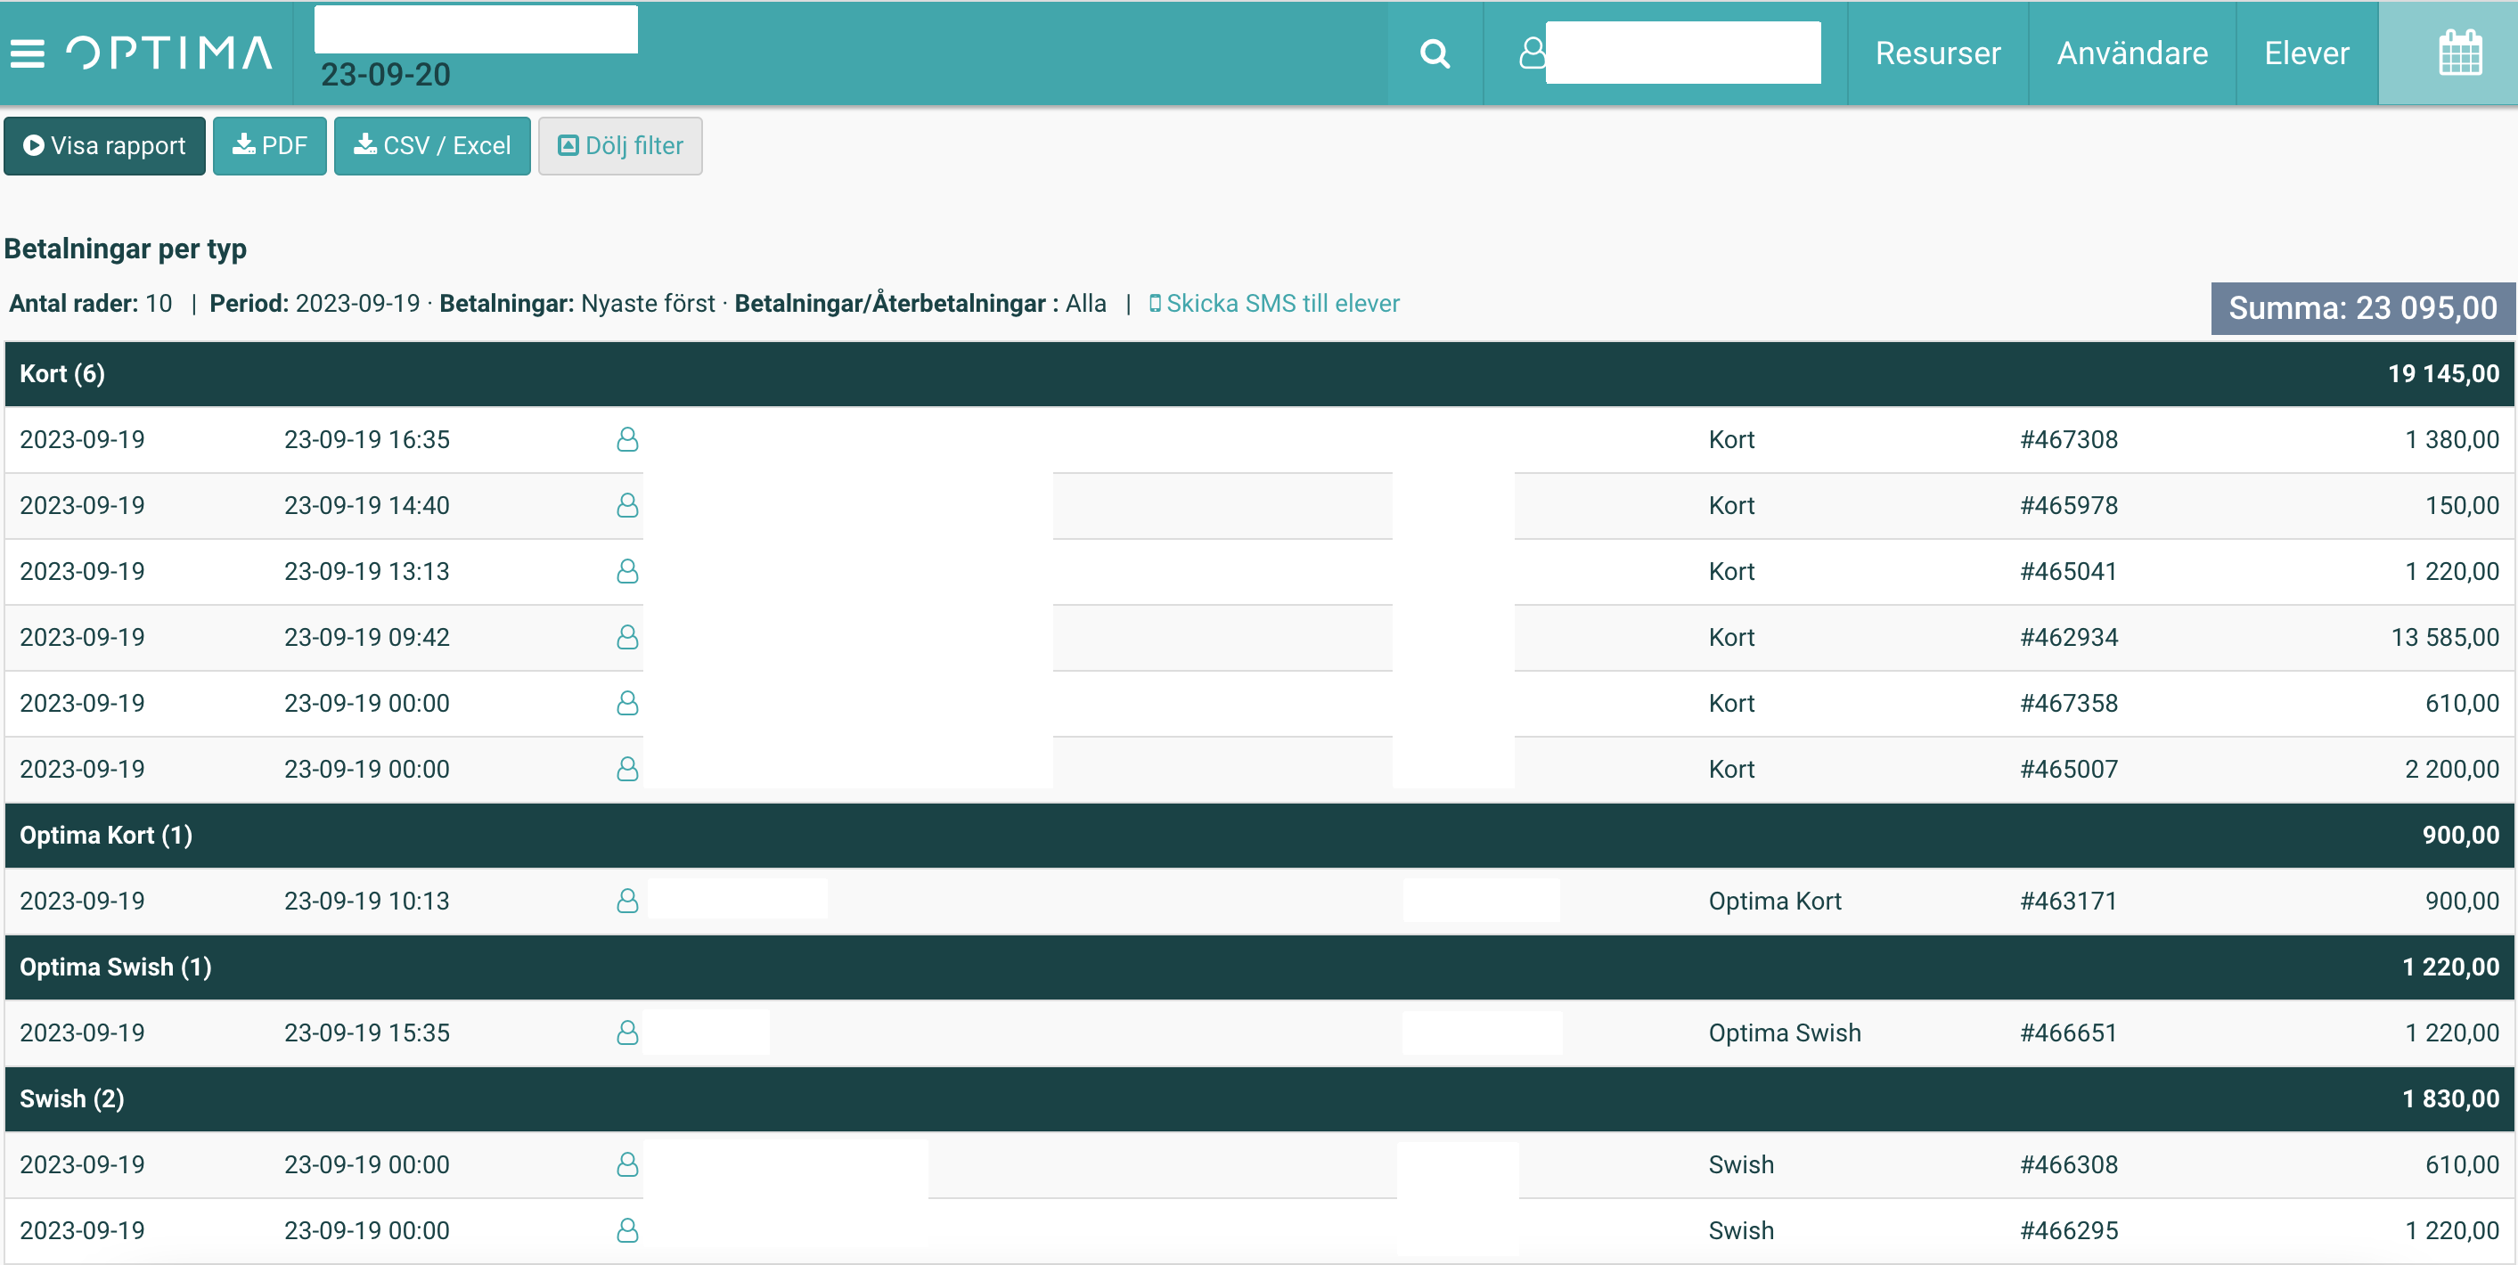Open the search magnifier icon
2518x1265 pixels.
(1434, 53)
